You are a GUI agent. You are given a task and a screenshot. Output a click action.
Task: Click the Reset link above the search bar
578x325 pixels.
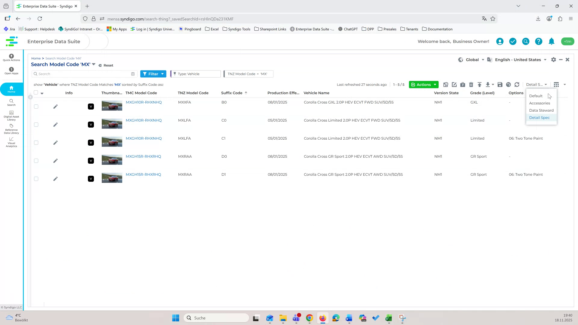point(108,65)
